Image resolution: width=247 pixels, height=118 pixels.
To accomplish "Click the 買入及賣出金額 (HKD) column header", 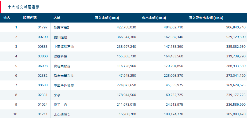I will tap(206, 18).
